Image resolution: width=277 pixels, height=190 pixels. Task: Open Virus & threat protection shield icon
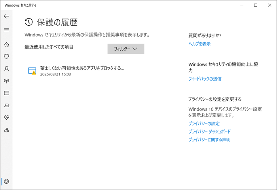click(x=7, y=56)
